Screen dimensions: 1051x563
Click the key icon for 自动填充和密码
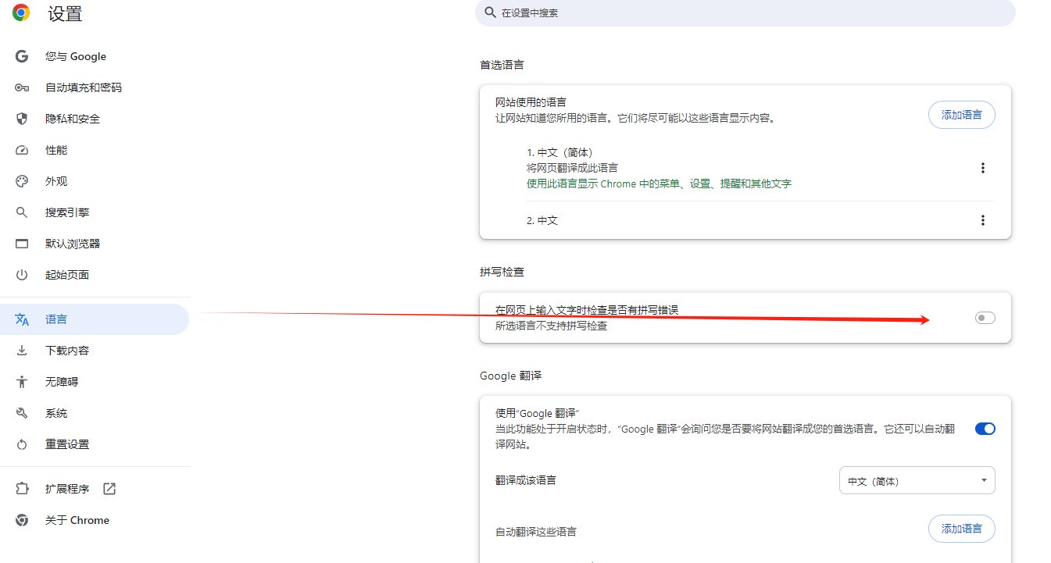point(22,87)
